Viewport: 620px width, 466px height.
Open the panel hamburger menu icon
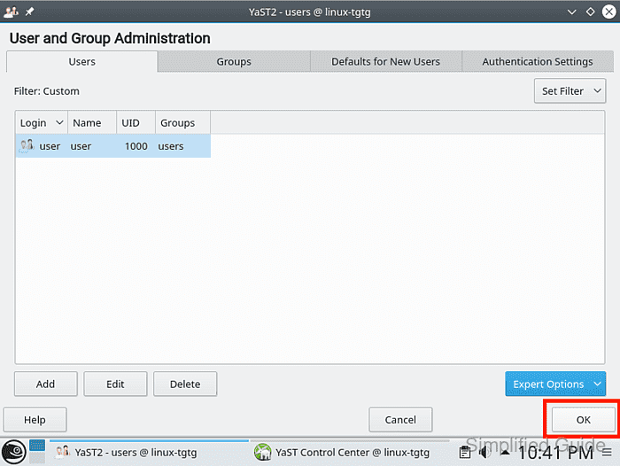607,452
